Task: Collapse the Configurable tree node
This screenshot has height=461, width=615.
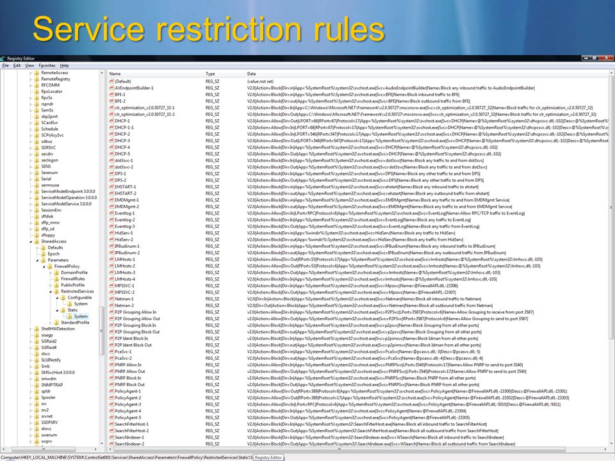Action: (57, 298)
